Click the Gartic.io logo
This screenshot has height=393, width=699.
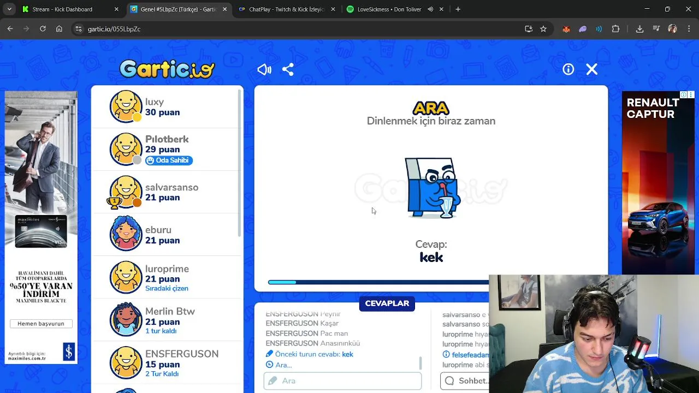167,69
